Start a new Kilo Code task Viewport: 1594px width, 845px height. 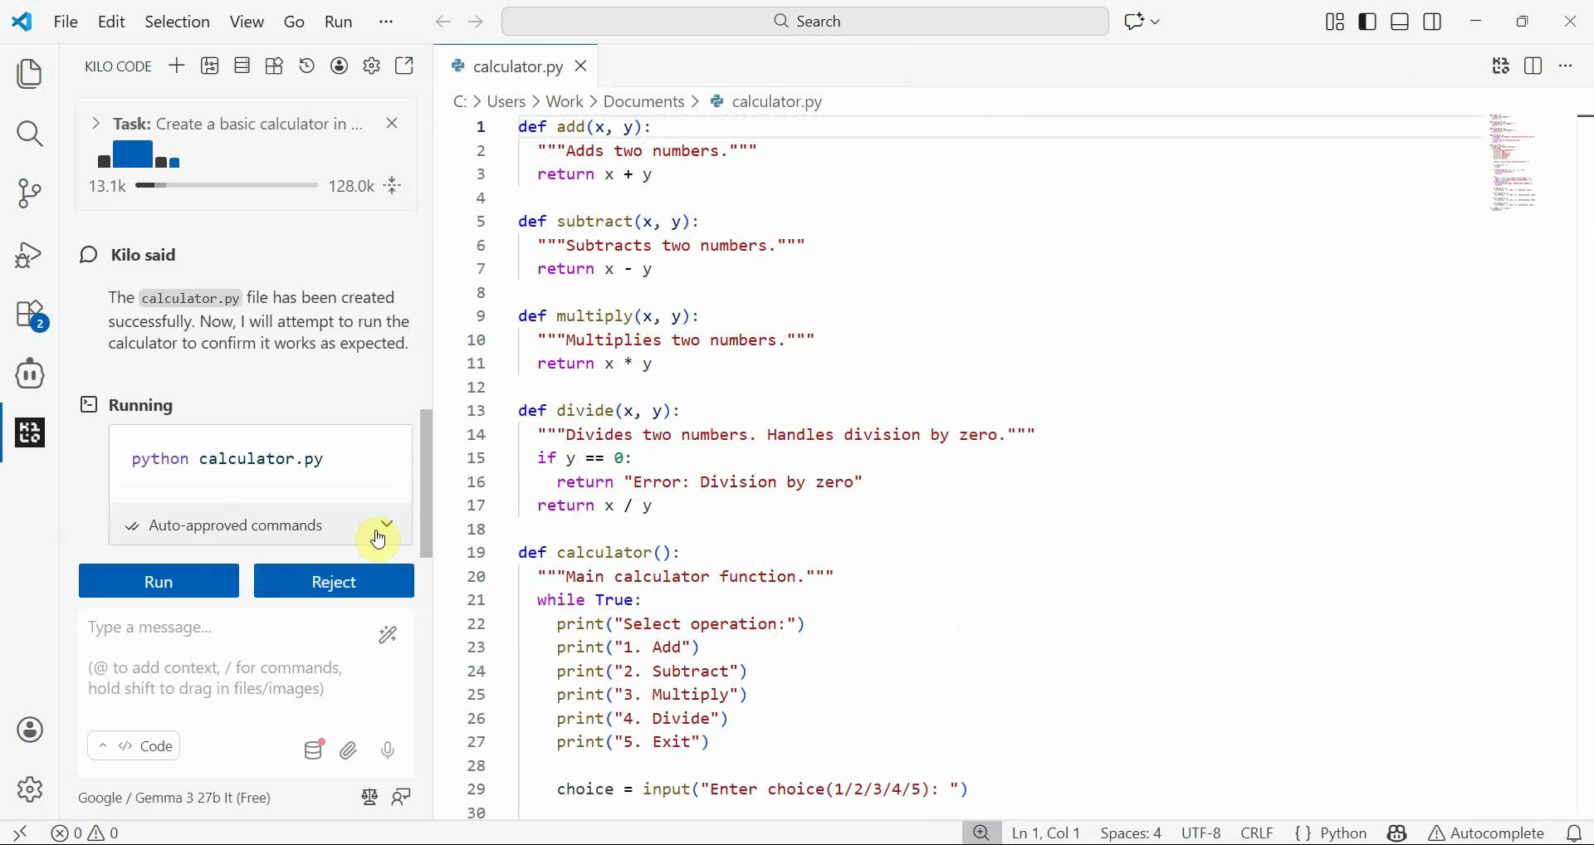pos(176,66)
